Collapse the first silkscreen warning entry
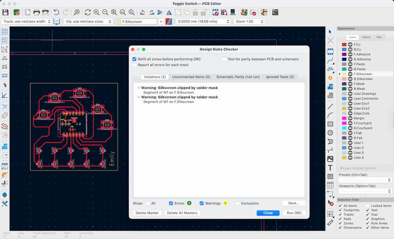Viewport: 394px width, 239px height. click(x=138, y=88)
